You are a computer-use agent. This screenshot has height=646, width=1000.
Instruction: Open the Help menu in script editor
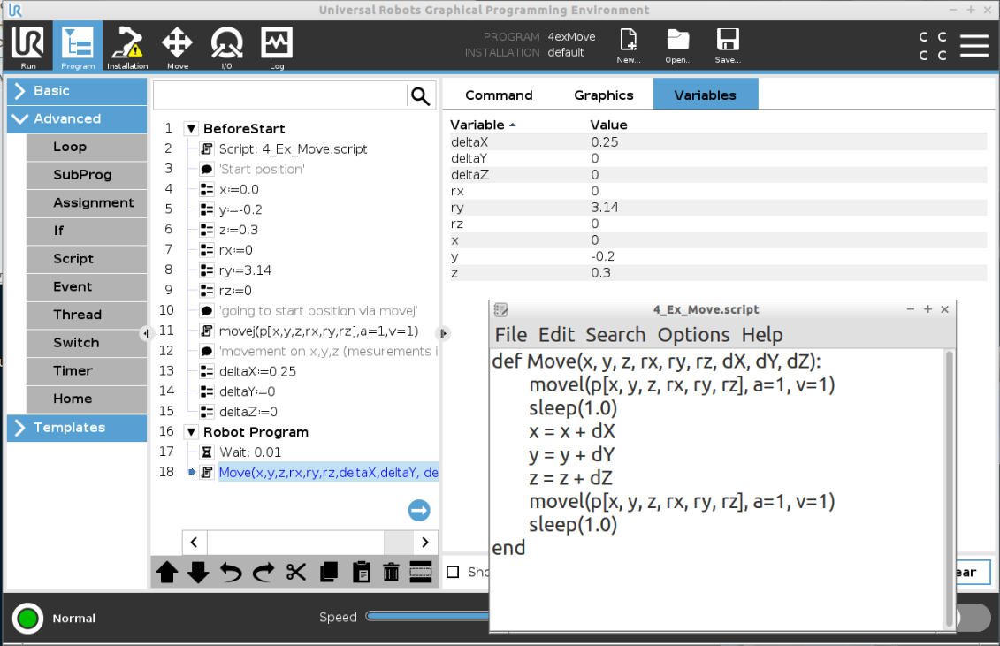[761, 335]
